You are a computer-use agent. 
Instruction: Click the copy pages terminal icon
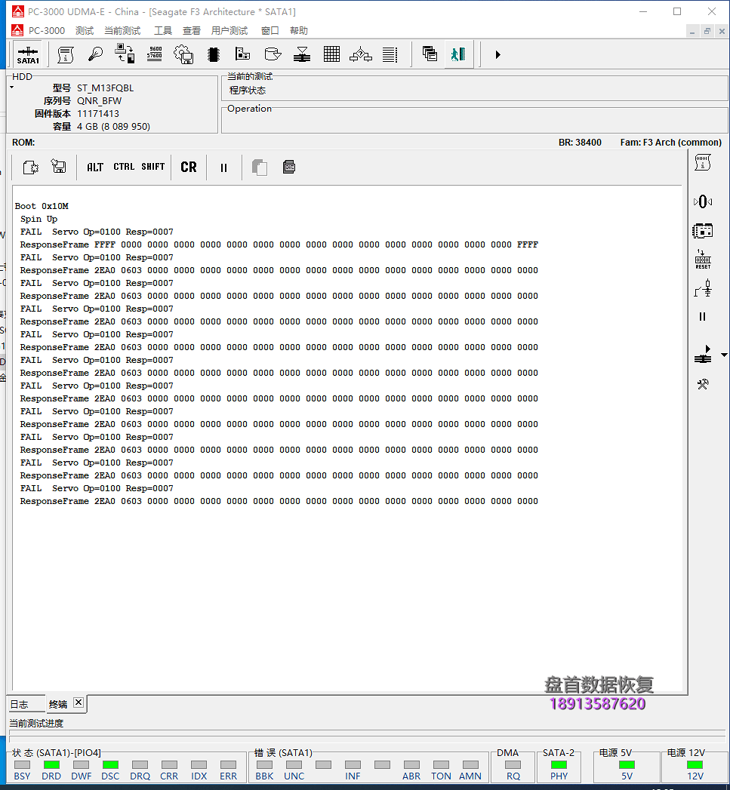point(259,168)
